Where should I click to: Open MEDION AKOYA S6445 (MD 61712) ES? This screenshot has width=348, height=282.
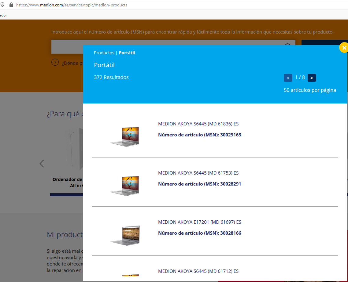pos(198,271)
